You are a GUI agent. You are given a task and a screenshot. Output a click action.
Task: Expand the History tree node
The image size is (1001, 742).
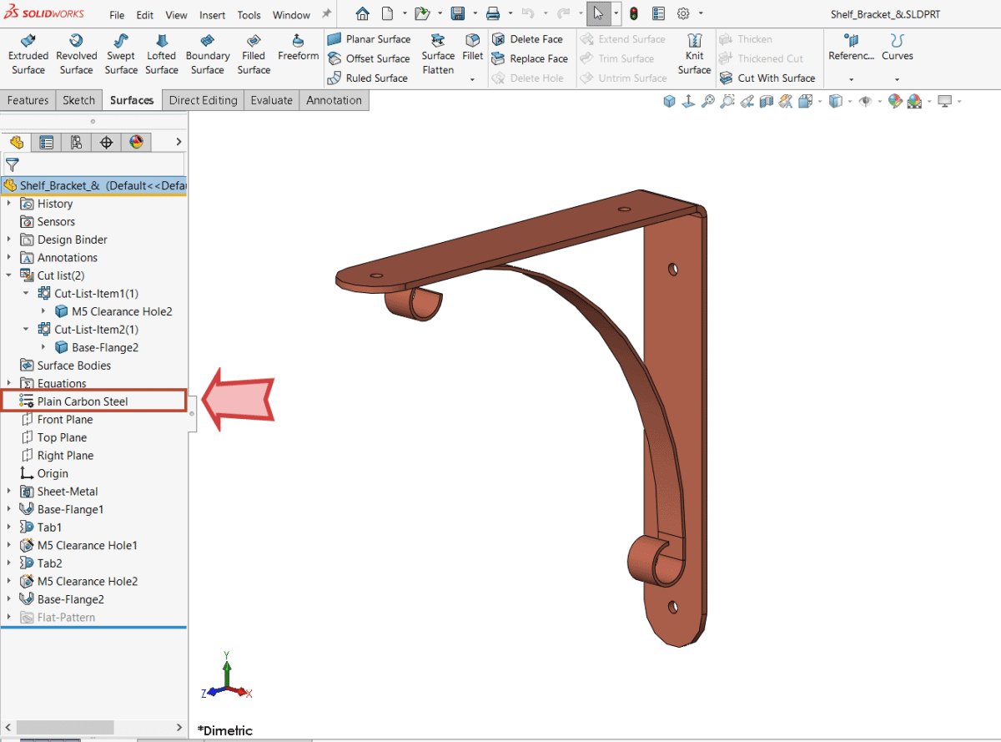[9, 204]
